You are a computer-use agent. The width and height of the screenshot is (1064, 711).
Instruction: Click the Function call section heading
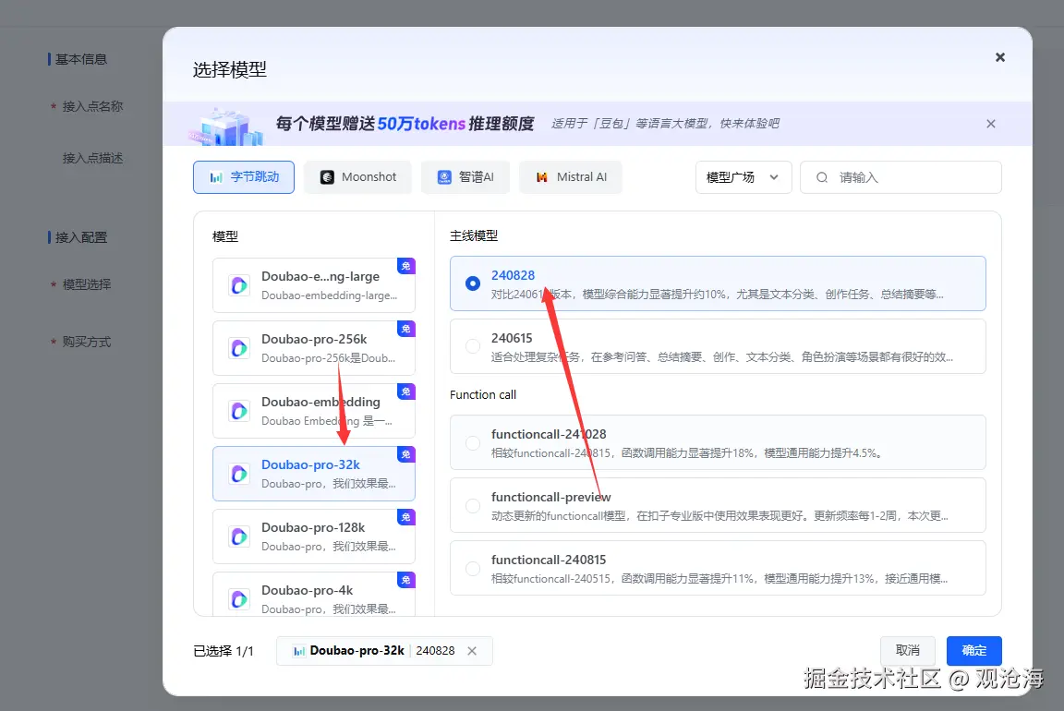click(483, 395)
